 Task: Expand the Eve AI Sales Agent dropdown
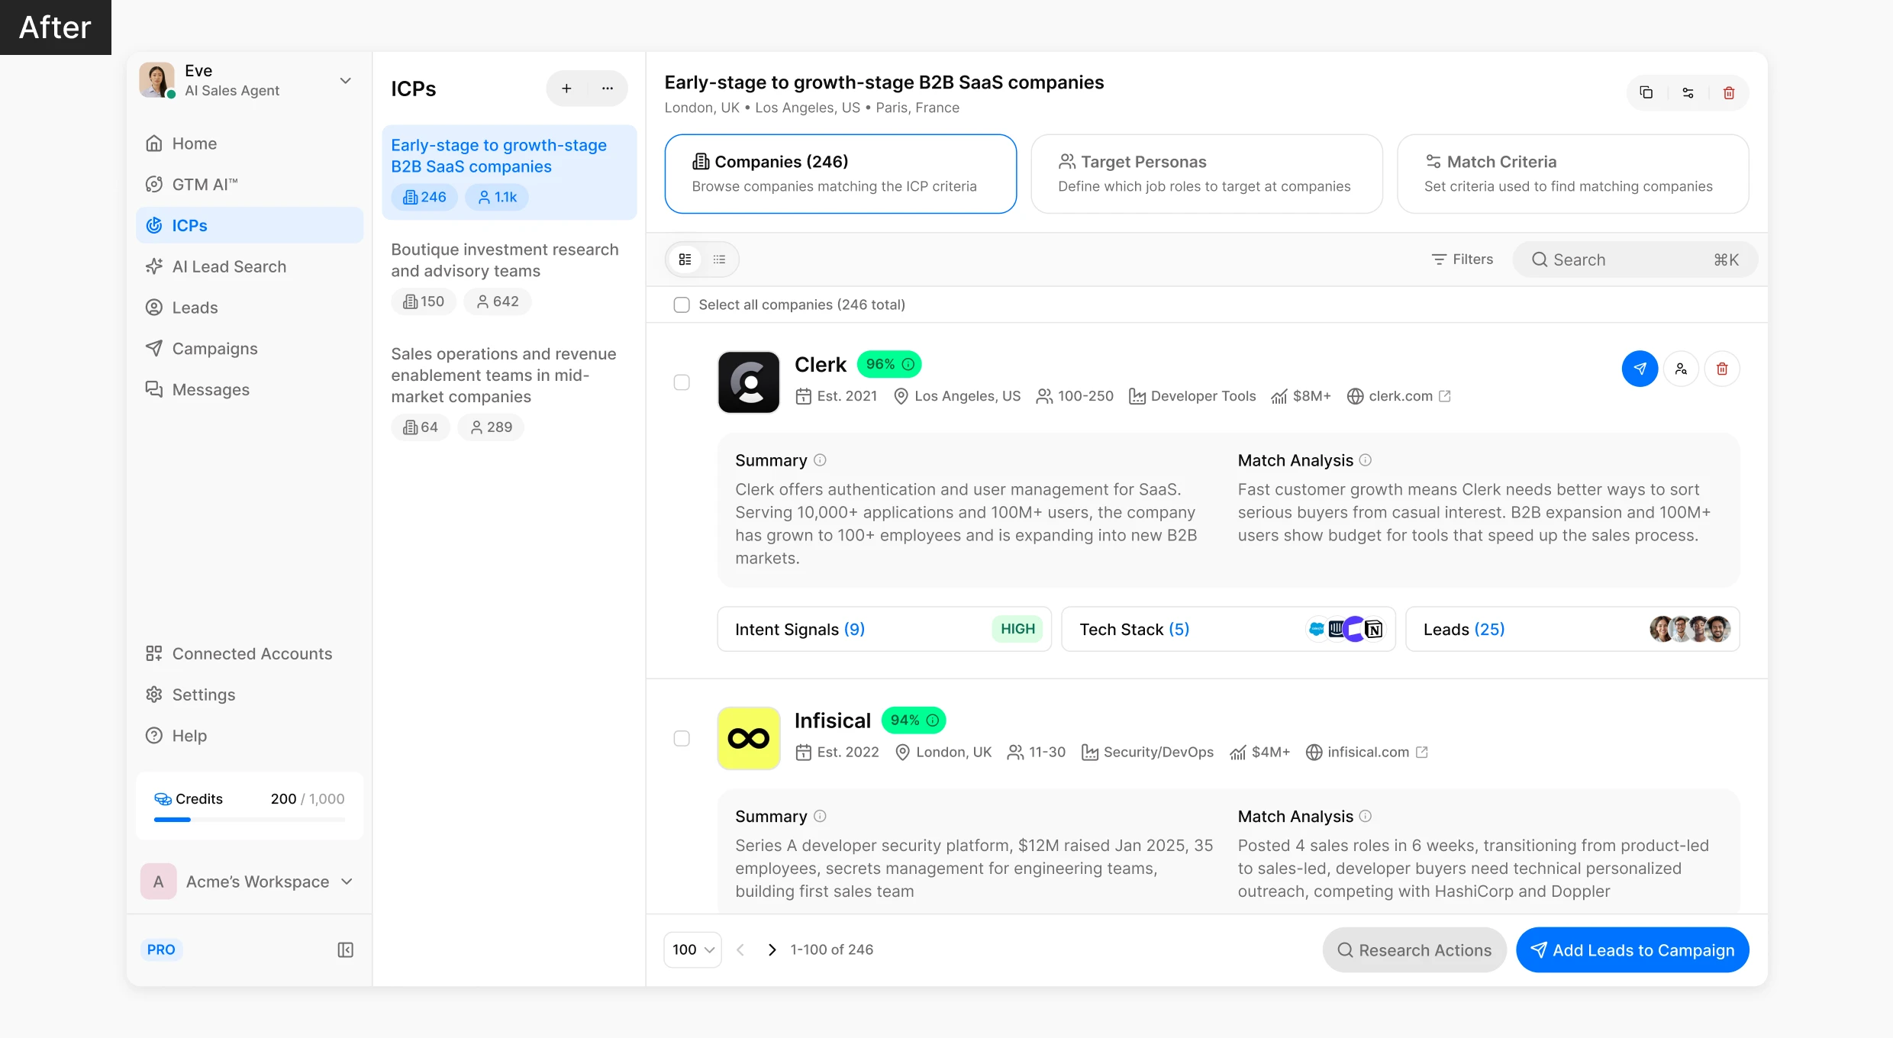coord(346,81)
